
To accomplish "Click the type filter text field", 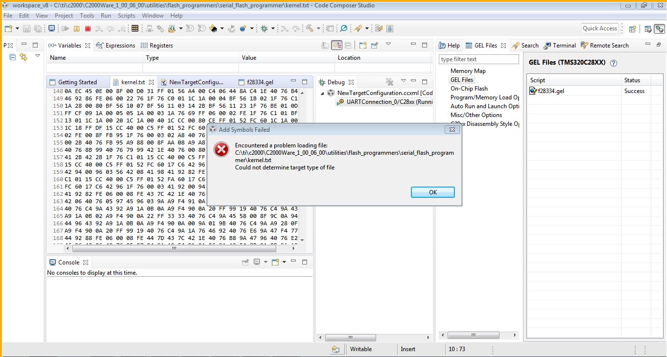I will point(478,59).
